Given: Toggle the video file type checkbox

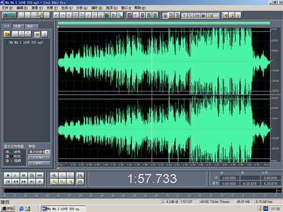Looking at the screenshot, I should [x=7, y=161].
